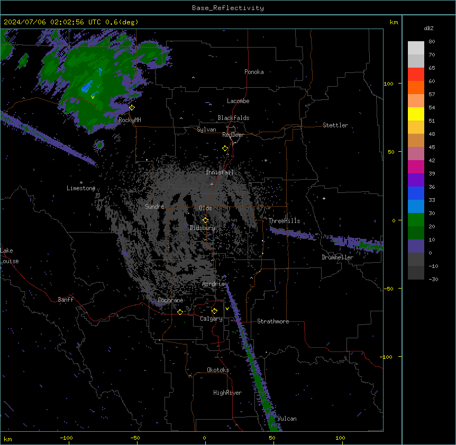The width and height of the screenshot is (456, 445).
Task: Click the asterisk marker above Limestone
Action: 81,183
